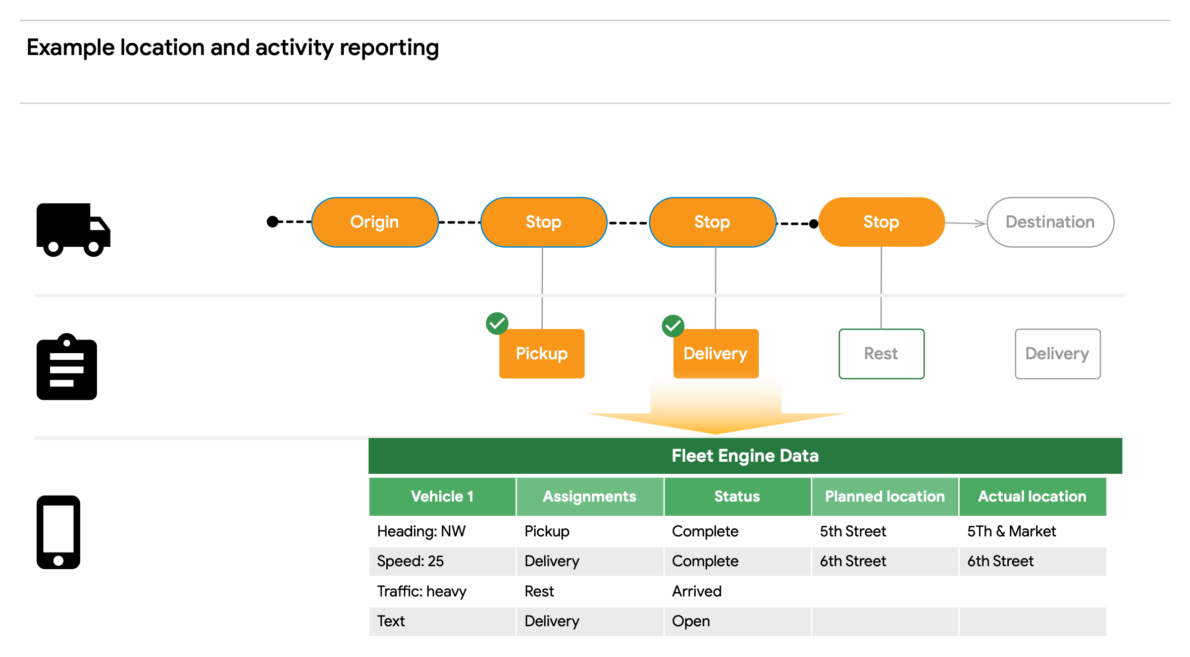Viewport: 1190px width, 657px height.
Task: Click the Fleet Engine Data header bar
Action: 745,456
